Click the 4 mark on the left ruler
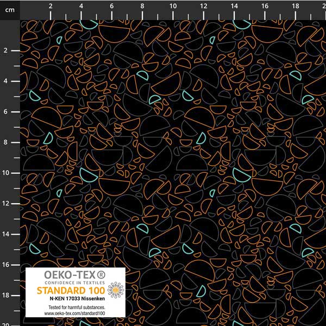 [5, 81]
